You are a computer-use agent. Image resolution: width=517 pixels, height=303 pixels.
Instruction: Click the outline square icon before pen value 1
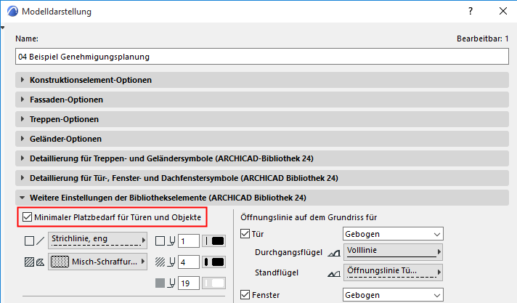click(160, 241)
